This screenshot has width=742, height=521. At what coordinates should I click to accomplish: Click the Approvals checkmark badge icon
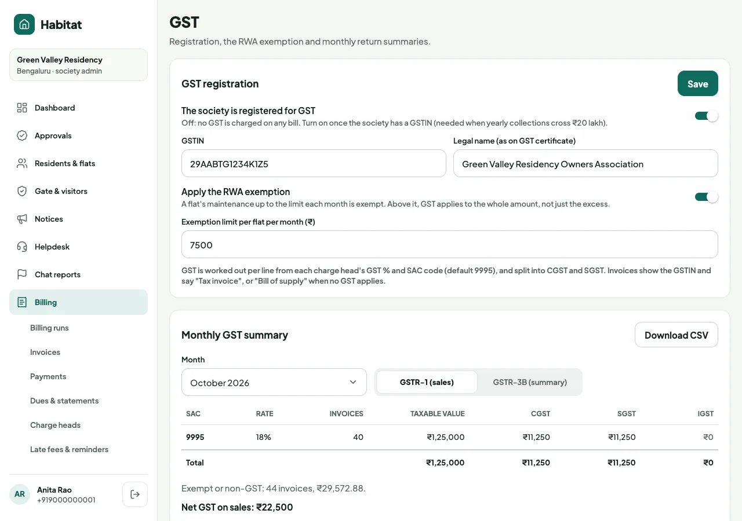click(x=22, y=135)
